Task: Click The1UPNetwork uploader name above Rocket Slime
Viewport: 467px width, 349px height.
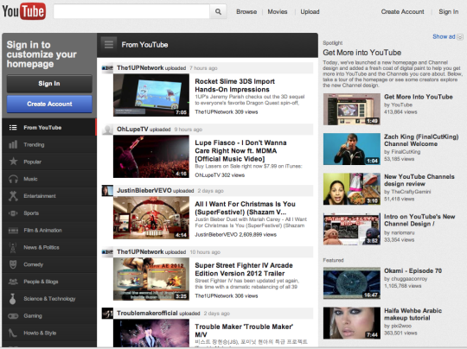Action: click(140, 68)
